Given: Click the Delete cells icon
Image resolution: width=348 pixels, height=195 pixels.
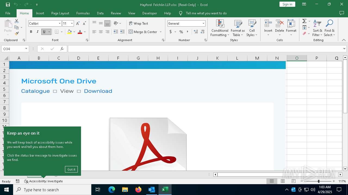Looking at the screenshot, I should (x=279, y=24).
